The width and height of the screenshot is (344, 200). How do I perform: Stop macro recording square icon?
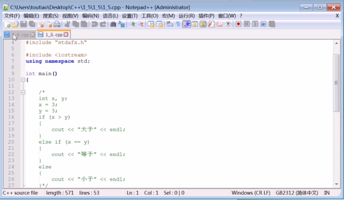pos(247,24)
